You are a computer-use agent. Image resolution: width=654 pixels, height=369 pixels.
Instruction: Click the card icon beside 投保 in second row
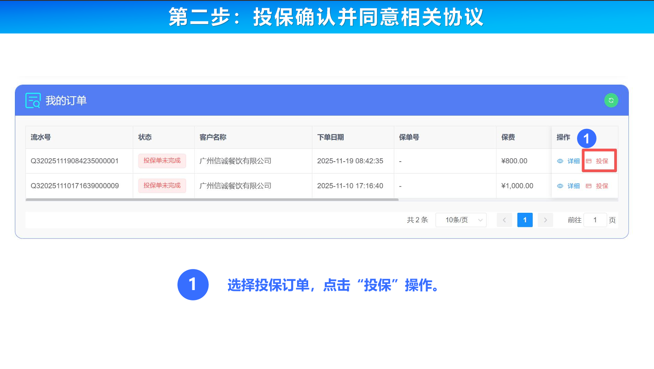pyautogui.click(x=589, y=186)
